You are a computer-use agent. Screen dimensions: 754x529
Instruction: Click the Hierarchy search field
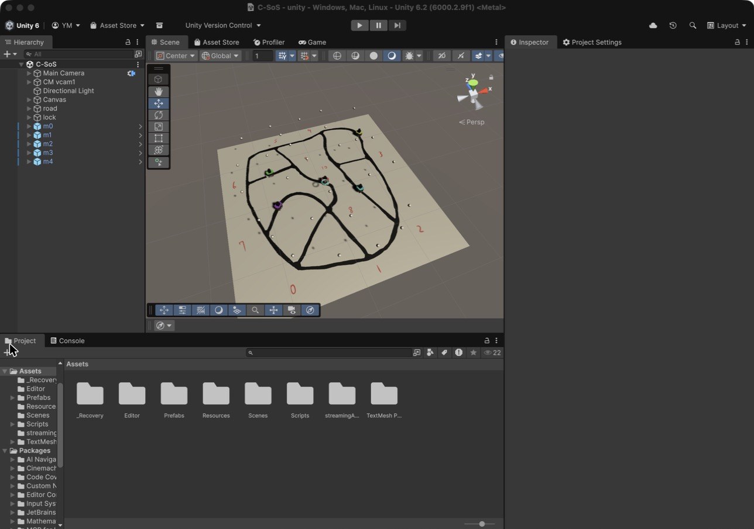pos(78,54)
